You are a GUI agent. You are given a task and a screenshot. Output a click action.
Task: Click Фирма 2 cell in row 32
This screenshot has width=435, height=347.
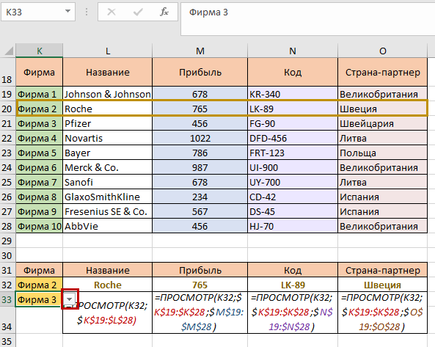point(40,285)
